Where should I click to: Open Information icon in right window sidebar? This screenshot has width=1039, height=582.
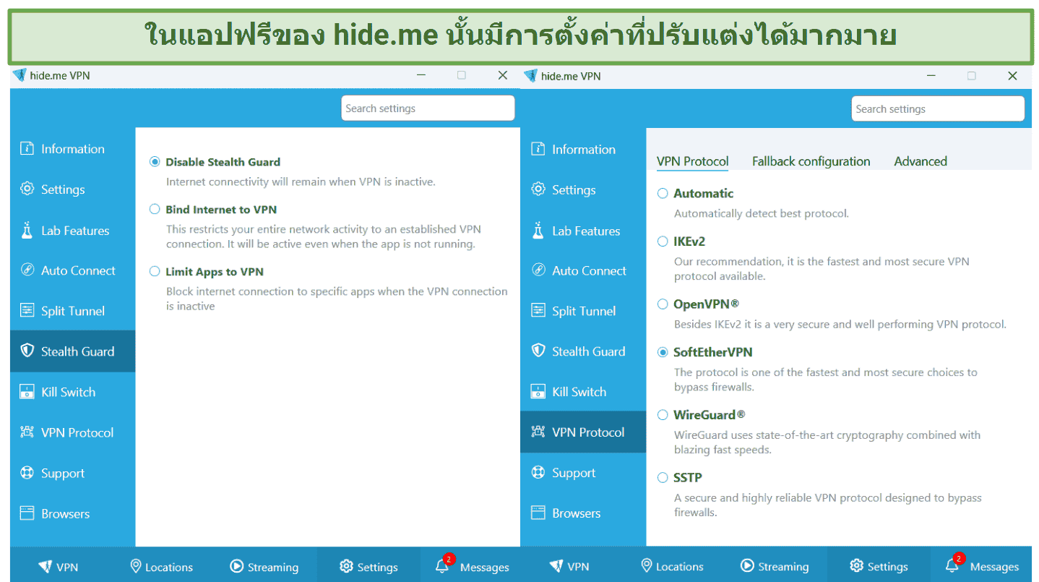pos(538,149)
